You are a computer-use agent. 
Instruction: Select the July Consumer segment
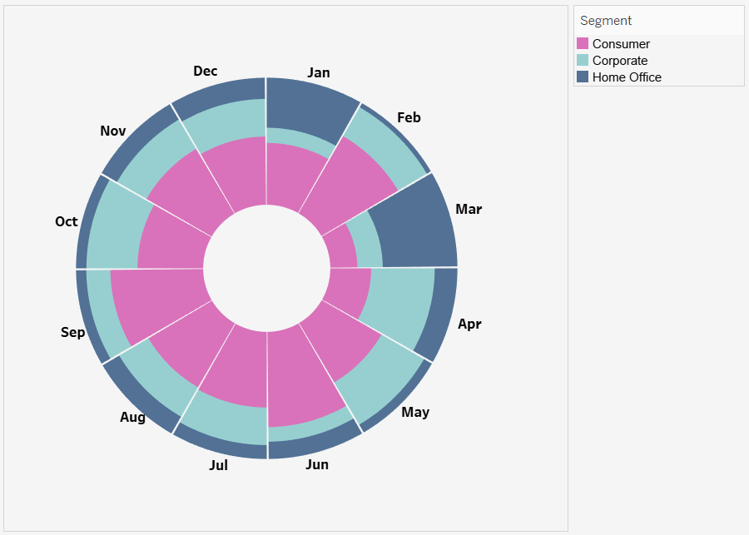pyautogui.click(x=239, y=365)
